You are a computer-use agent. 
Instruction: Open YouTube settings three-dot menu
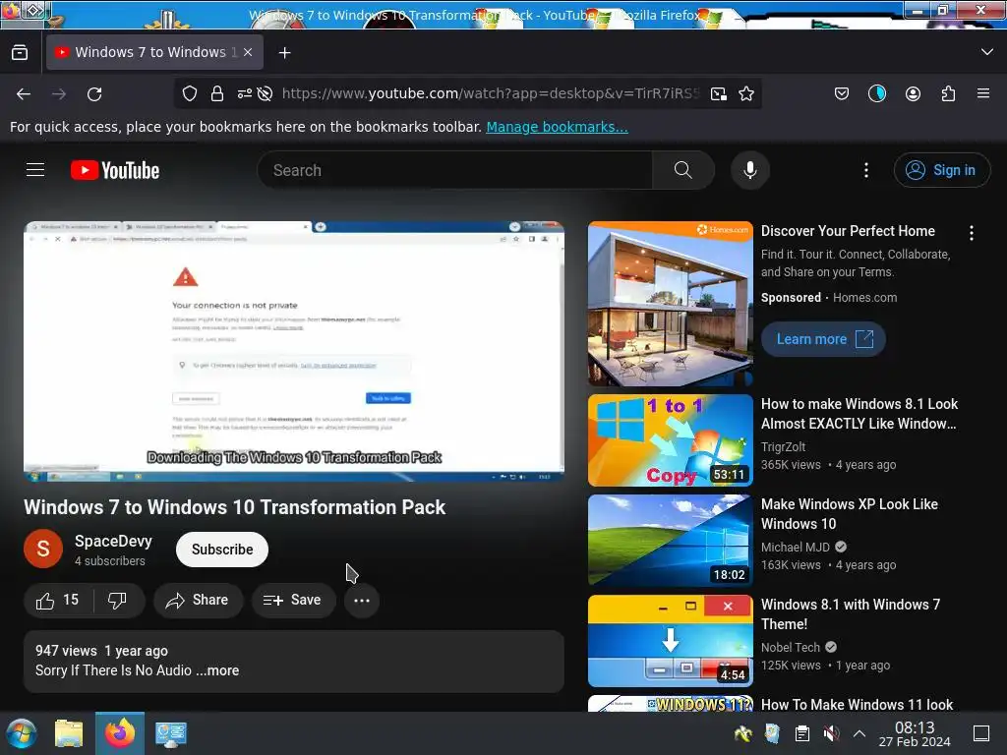pyautogui.click(x=865, y=170)
